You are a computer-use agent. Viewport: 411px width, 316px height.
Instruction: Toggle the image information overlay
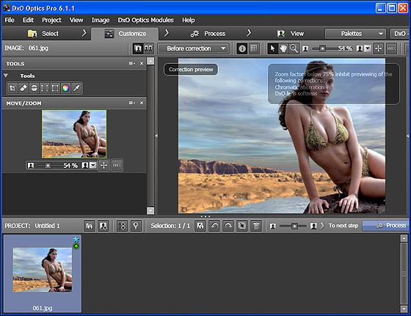click(242, 48)
